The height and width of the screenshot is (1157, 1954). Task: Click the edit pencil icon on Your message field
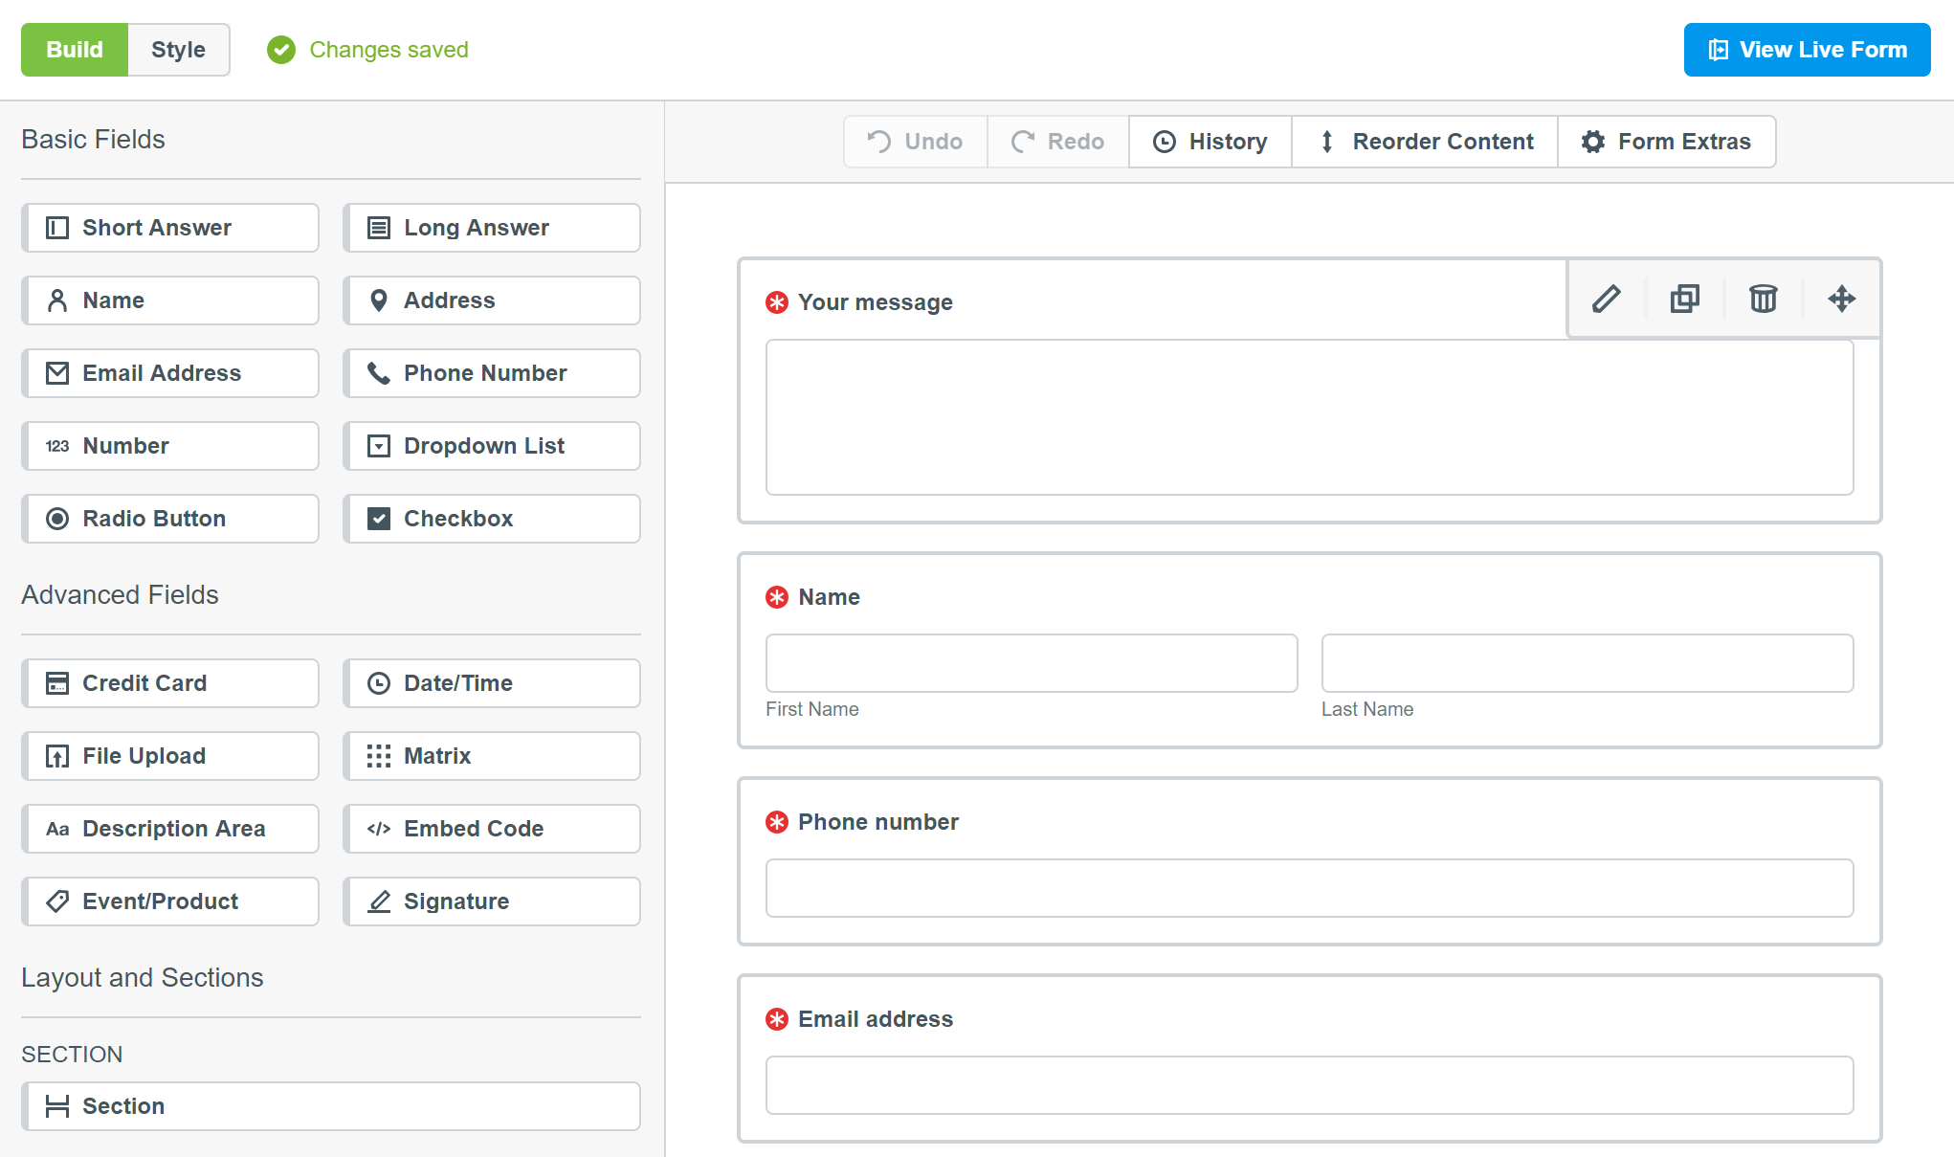pyautogui.click(x=1606, y=300)
